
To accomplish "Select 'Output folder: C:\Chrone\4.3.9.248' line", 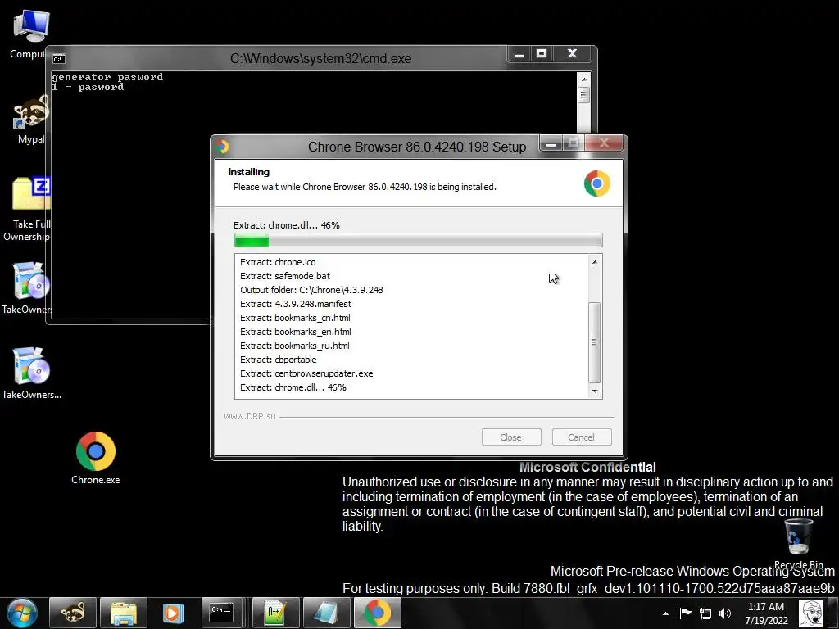I will click(x=311, y=290).
